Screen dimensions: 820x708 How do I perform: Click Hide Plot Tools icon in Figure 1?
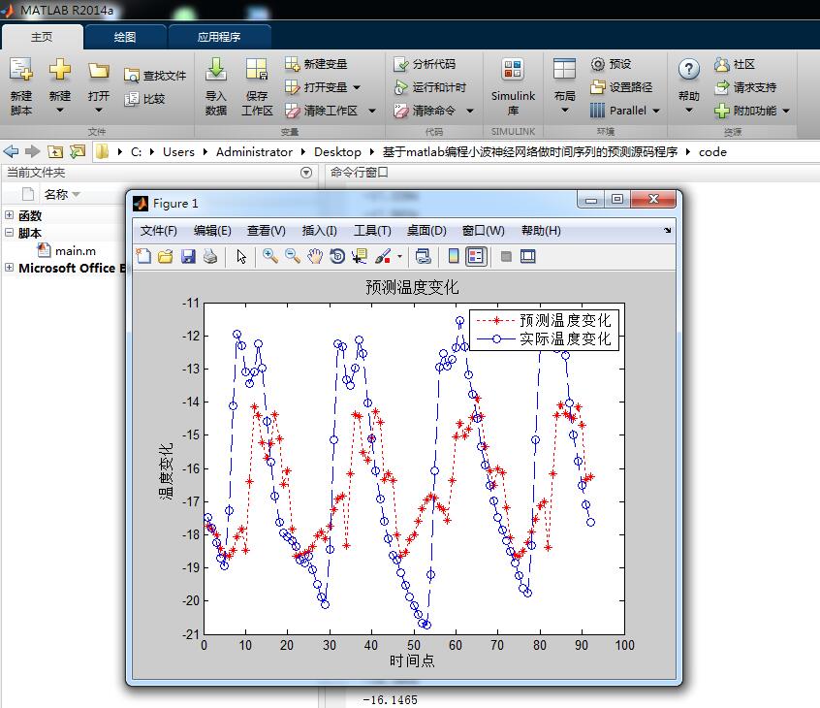click(506, 256)
